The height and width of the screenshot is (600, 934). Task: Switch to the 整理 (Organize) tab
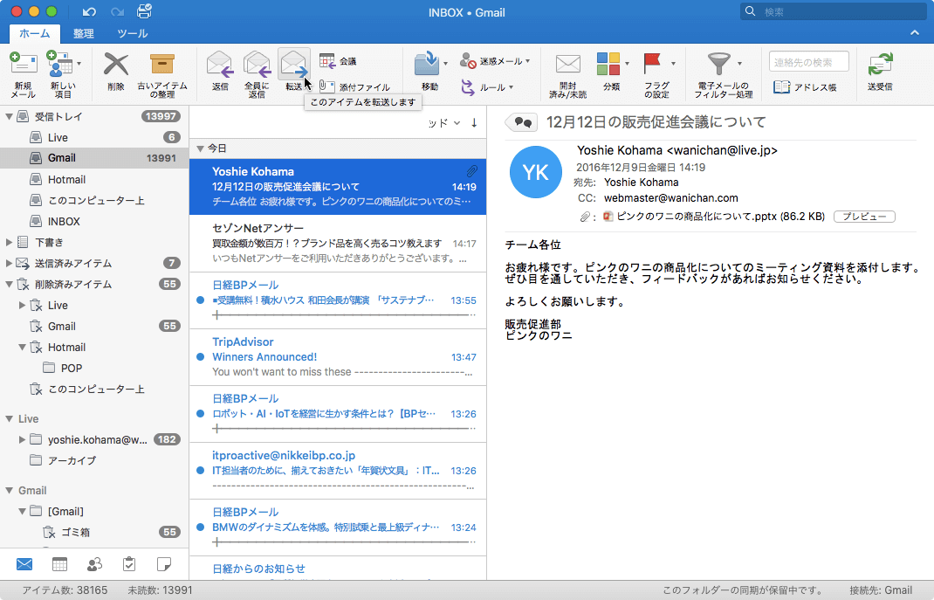pos(84,33)
